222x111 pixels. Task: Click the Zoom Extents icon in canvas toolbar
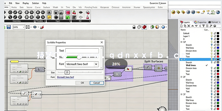pyautogui.click(x=28, y=27)
